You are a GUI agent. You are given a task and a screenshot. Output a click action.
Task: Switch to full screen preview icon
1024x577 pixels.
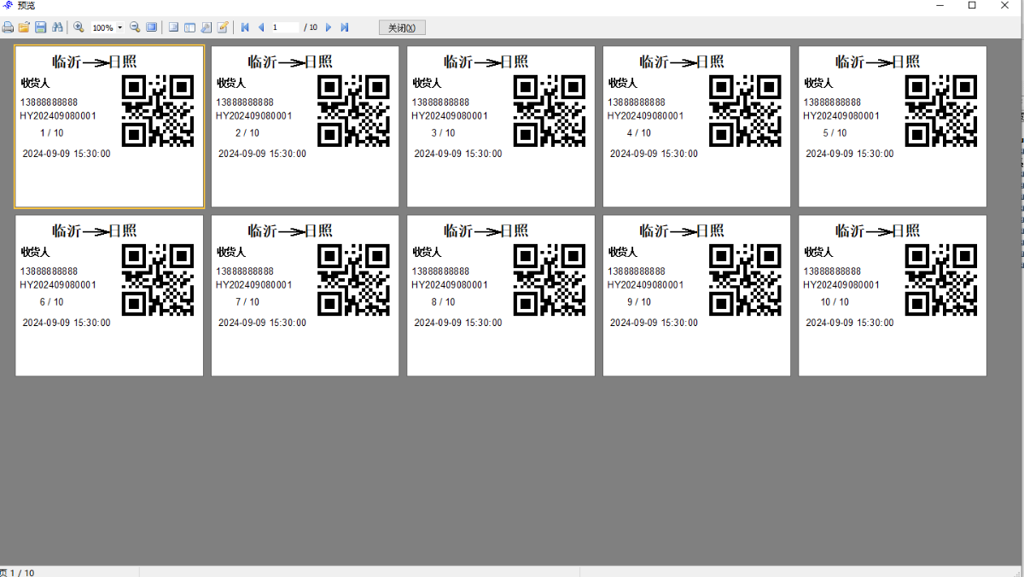(151, 27)
